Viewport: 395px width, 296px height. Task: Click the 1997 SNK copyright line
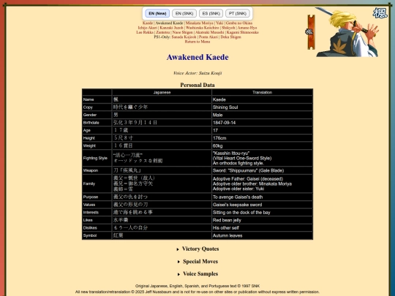[x=197, y=286]
